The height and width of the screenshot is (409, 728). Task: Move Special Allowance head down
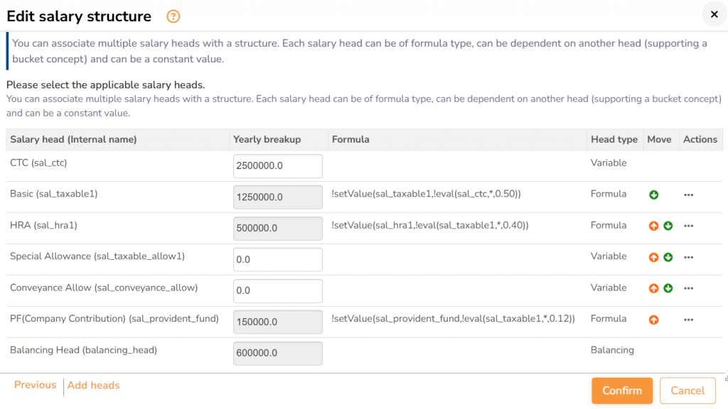[668, 257]
